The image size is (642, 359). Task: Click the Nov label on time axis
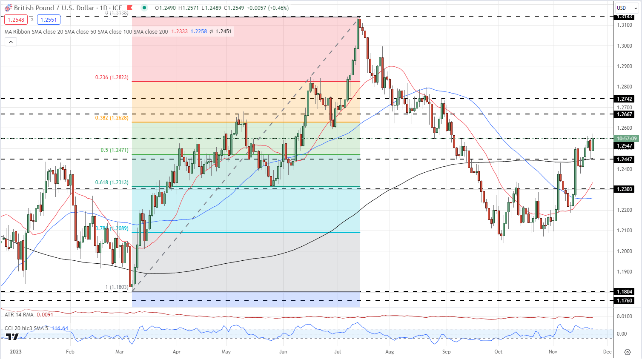click(x=553, y=352)
